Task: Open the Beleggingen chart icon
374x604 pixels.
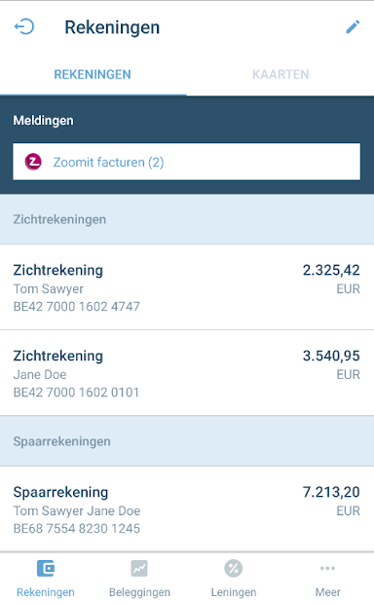Action: click(x=139, y=568)
